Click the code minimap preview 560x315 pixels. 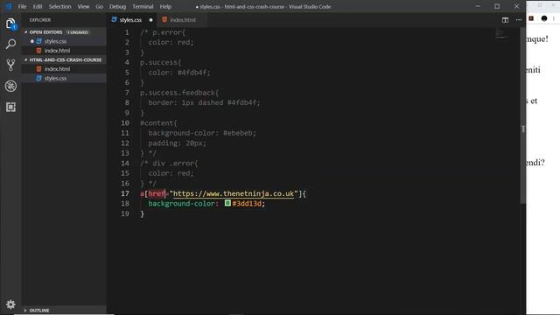(500, 34)
